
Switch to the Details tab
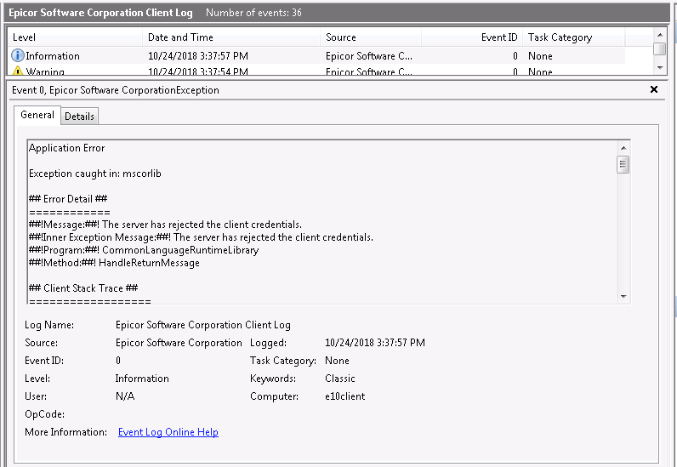pyautogui.click(x=79, y=117)
